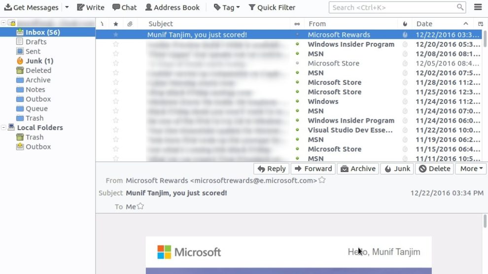Open the Archive folder
This screenshot has height=274, width=488.
pyautogui.click(x=37, y=80)
